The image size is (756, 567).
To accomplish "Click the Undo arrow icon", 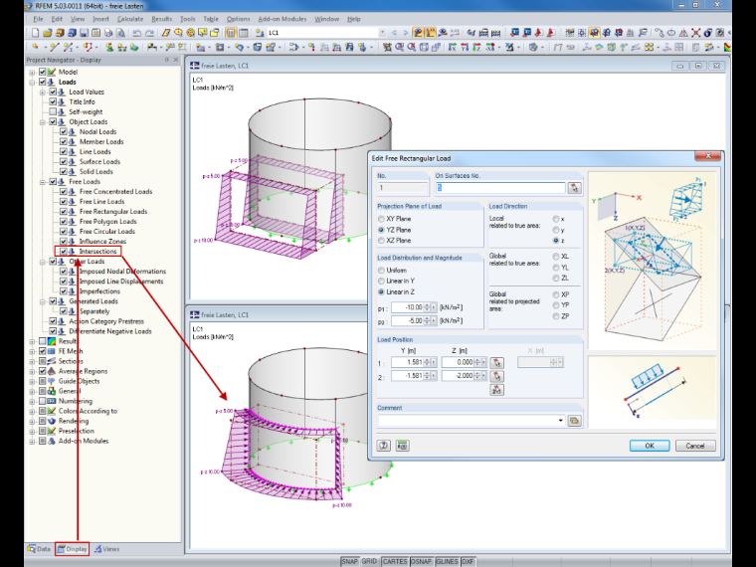I will click(x=137, y=33).
